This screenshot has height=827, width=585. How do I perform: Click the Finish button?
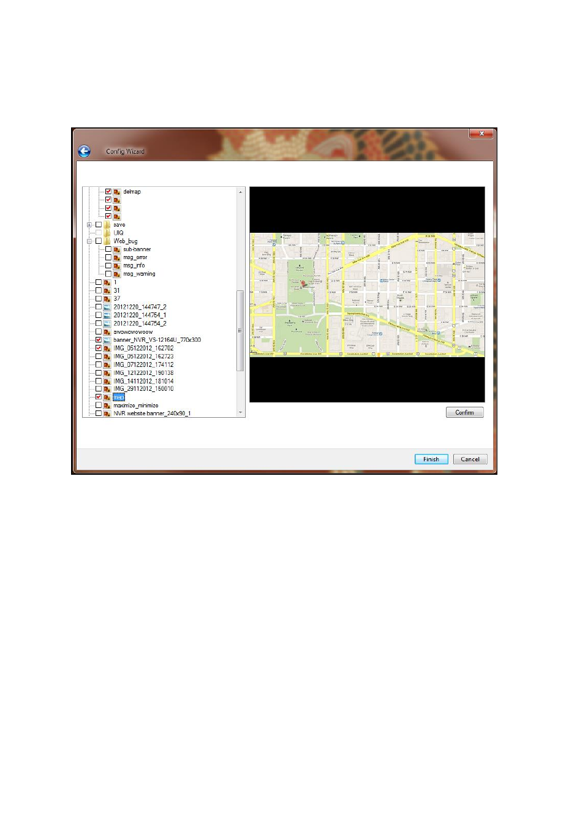[x=431, y=459]
